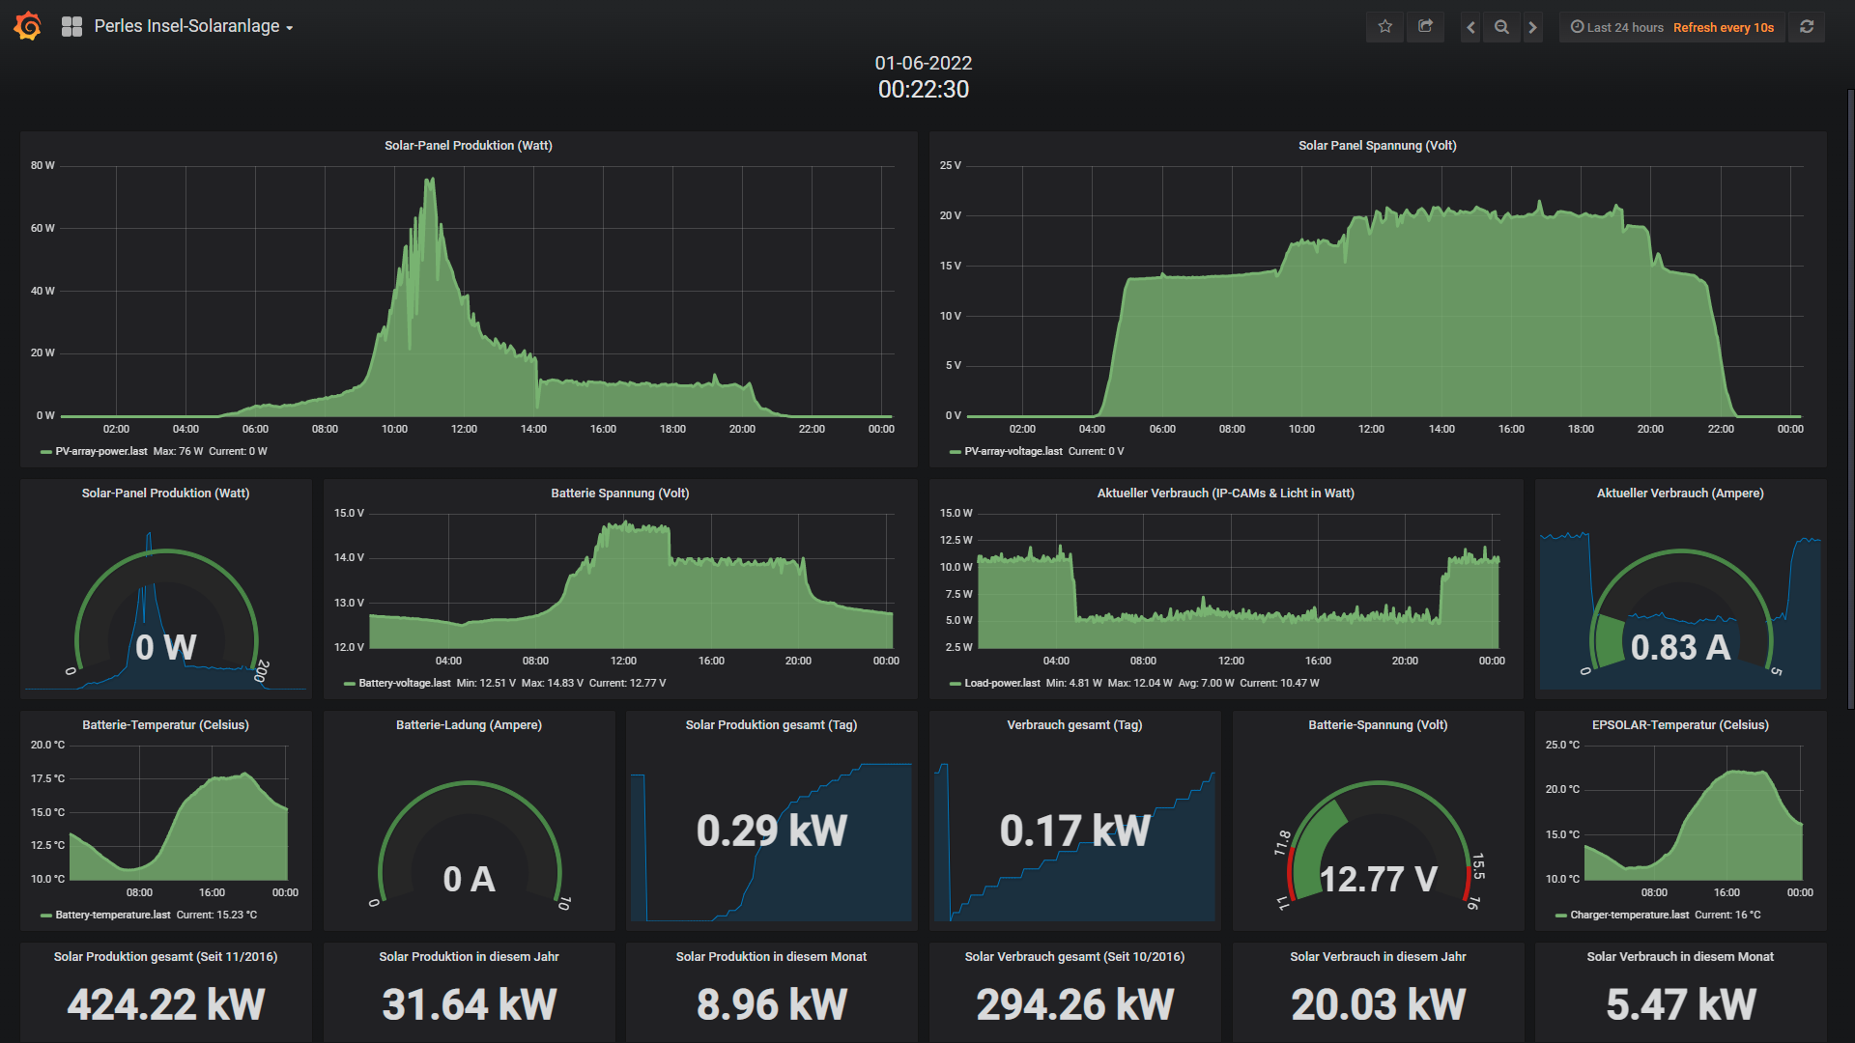Click the dashboards grid icon
Image resolution: width=1855 pixels, height=1043 pixels.
[x=71, y=27]
